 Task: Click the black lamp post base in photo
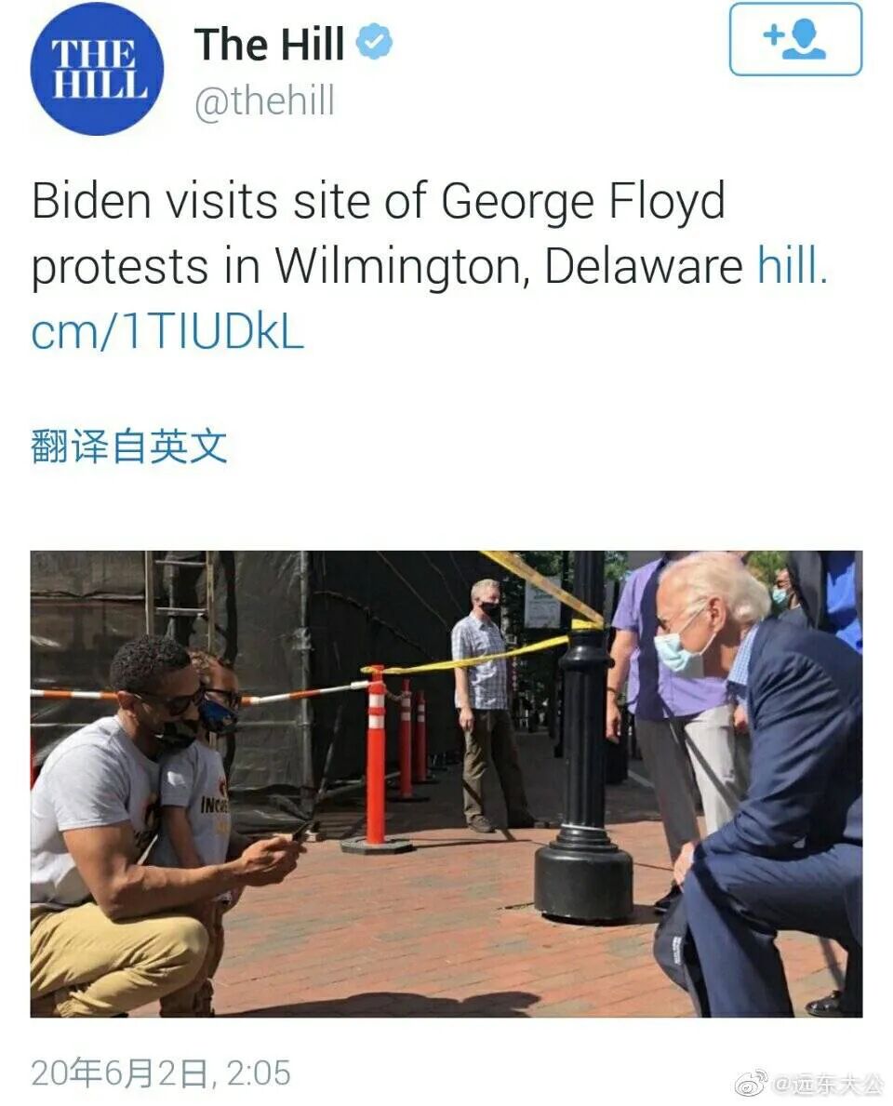584,876
